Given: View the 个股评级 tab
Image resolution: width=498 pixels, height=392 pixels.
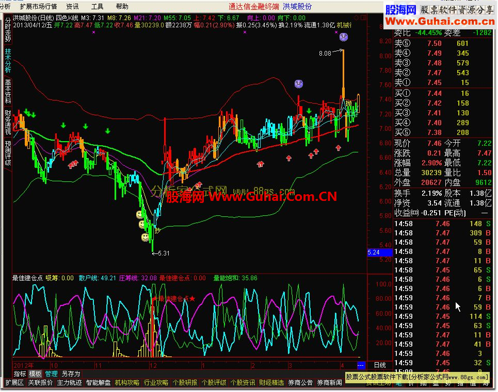Looking at the screenshot, I should coord(214,383).
